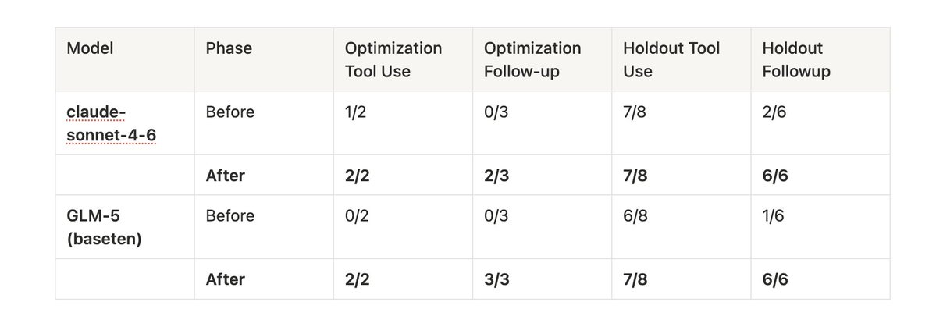Click the Model column header

click(x=90, y=48)
